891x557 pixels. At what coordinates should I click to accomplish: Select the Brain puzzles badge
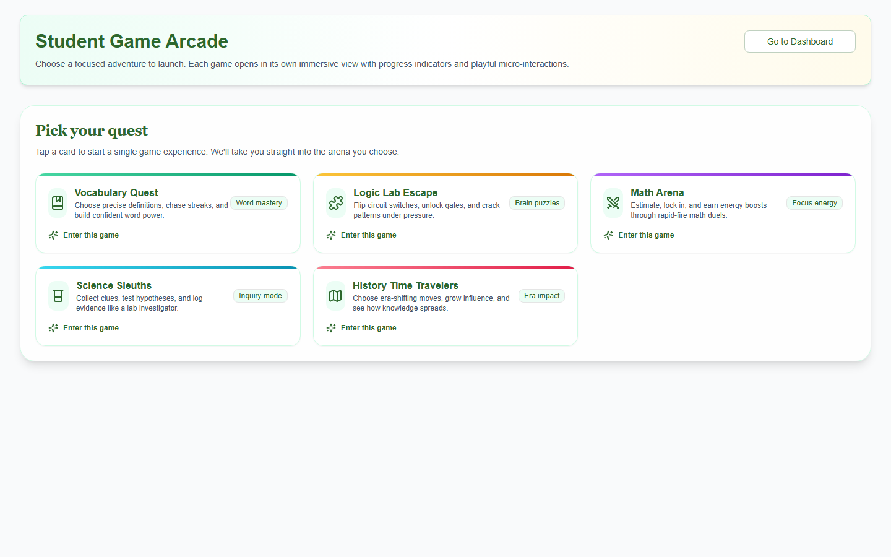coord(537,203)
